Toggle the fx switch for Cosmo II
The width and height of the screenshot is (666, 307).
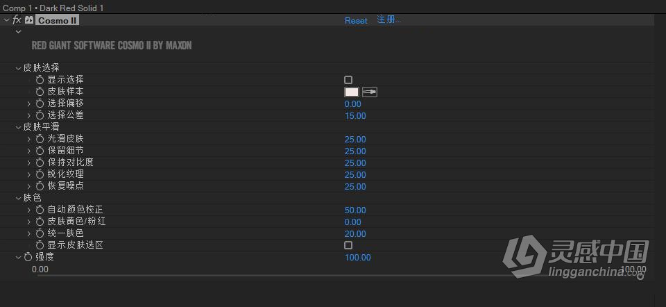pos(17,20)
